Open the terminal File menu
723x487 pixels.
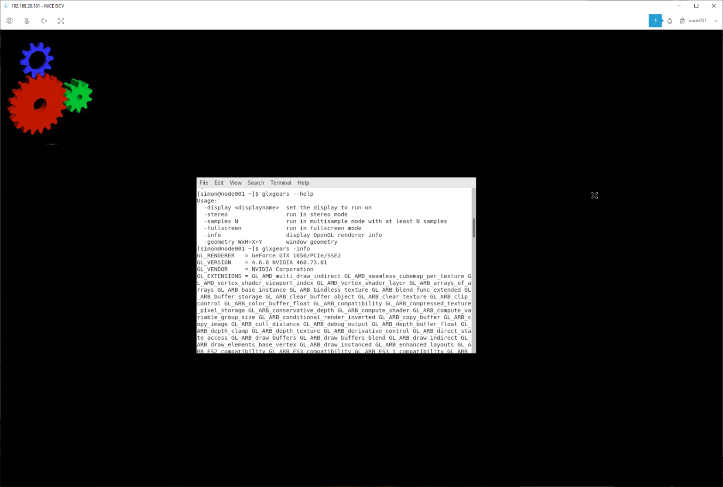204,183
